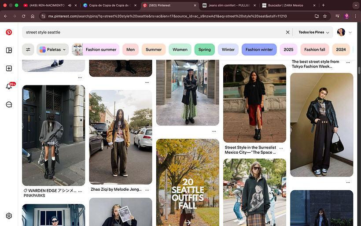This screenshot has width=361, height=226.
Task: Open Zhao Ziqi by Melodie Jeng pin title
Action: click(116, 189)
